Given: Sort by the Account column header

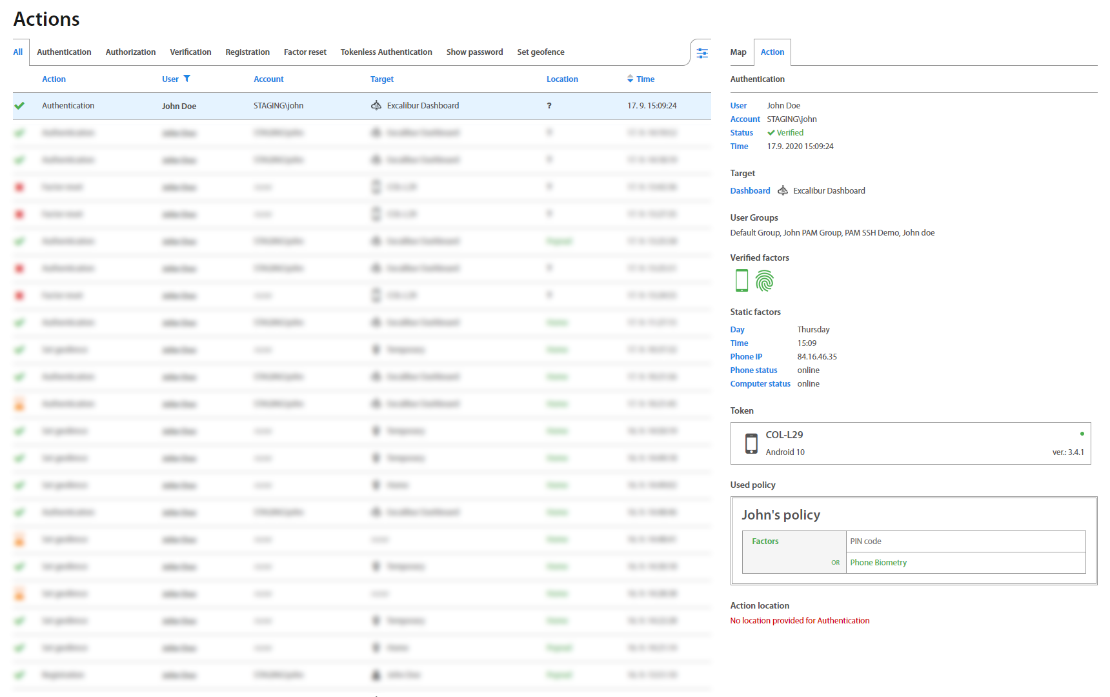Looking at the screenshot, I should pos(268,79).
